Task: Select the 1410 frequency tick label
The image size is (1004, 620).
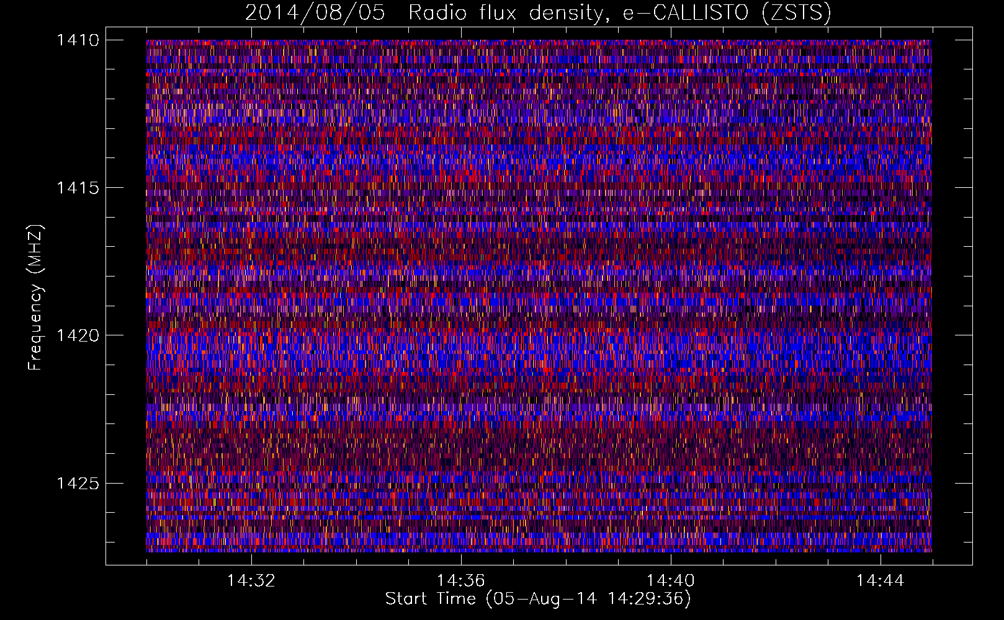Action: click(x=78, y=40)
